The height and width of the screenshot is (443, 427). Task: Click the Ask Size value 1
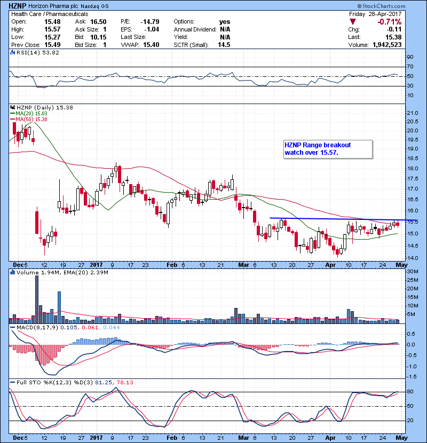(105, 29)
